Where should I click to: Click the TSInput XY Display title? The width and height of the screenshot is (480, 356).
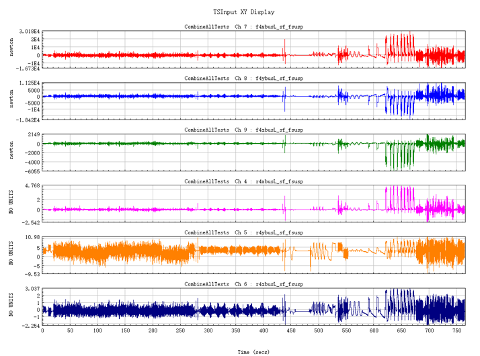point(243,12)
